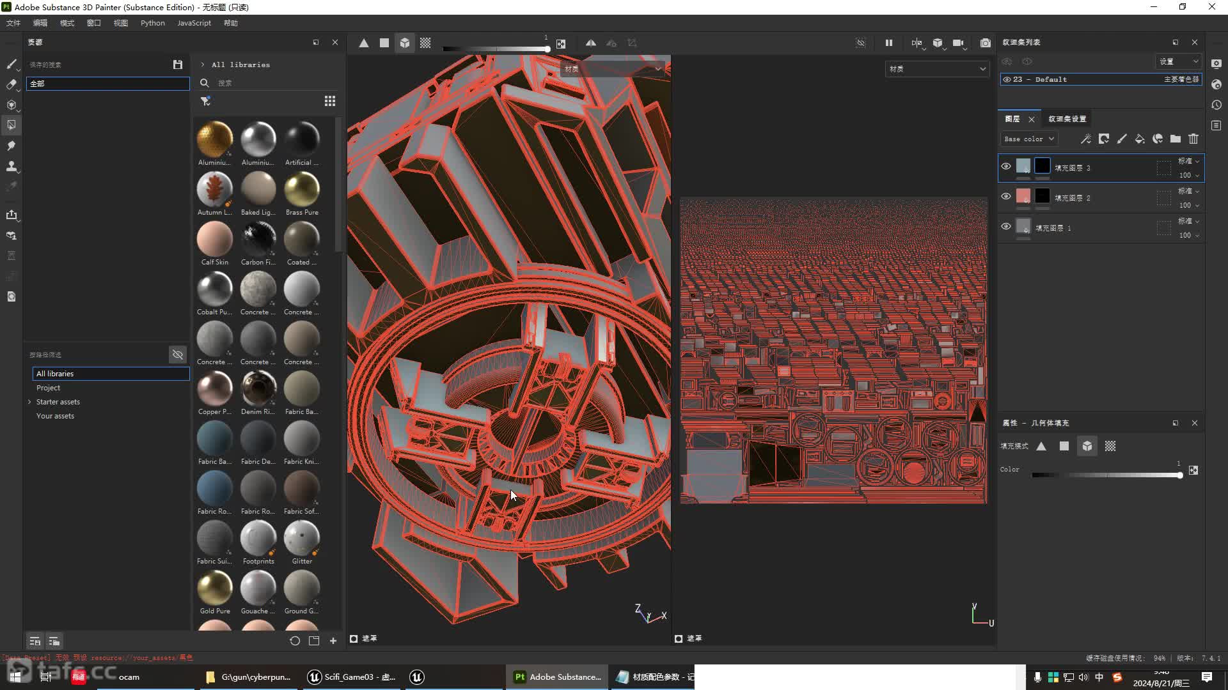The image size is (1228, 690).
Task: Select the Clone stamp tool
Action: [x=12, y=166]
